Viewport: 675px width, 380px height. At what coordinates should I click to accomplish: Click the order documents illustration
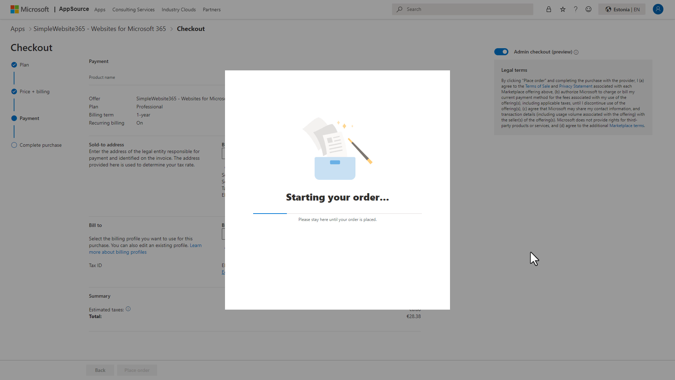pyautogui.click(x=337, y=148)
